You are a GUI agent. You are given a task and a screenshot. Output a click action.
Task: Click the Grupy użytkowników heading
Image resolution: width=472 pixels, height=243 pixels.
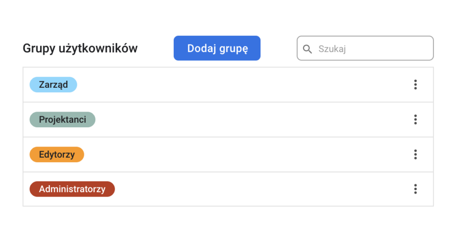80,48
